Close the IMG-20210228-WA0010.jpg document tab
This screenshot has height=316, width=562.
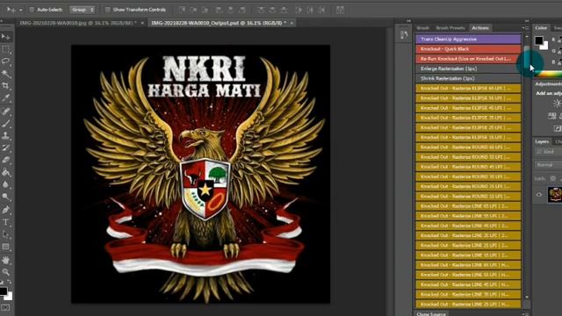[x=142, y=23]
